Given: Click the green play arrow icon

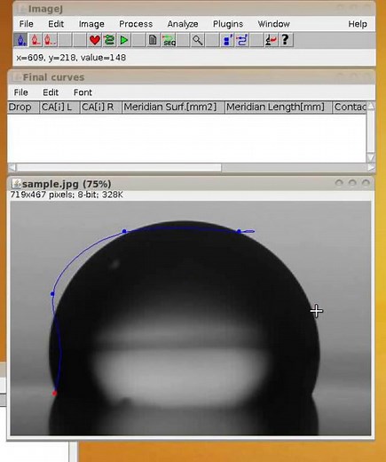Looking at the screenshot, I should coord(124,40).
